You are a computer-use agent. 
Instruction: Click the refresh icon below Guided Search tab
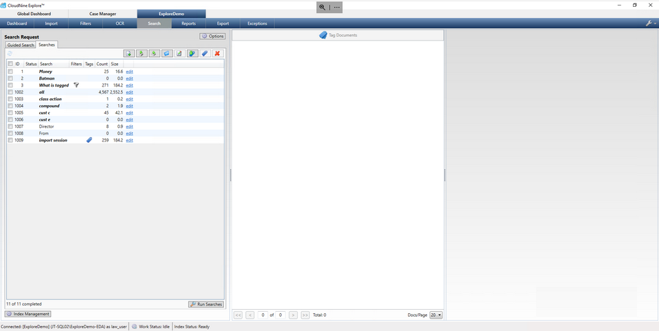point(10,54)
